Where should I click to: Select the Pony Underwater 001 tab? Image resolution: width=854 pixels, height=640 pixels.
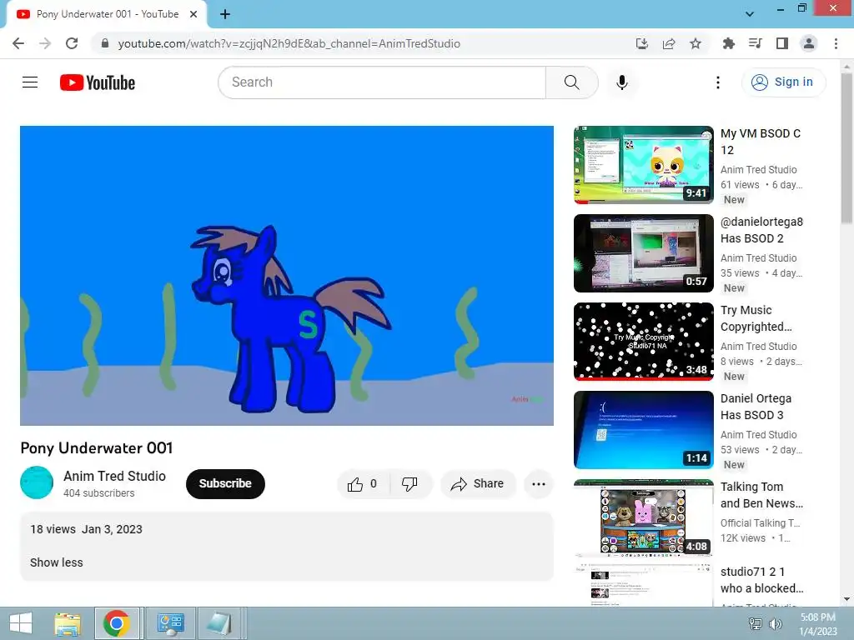coord(108,14)
